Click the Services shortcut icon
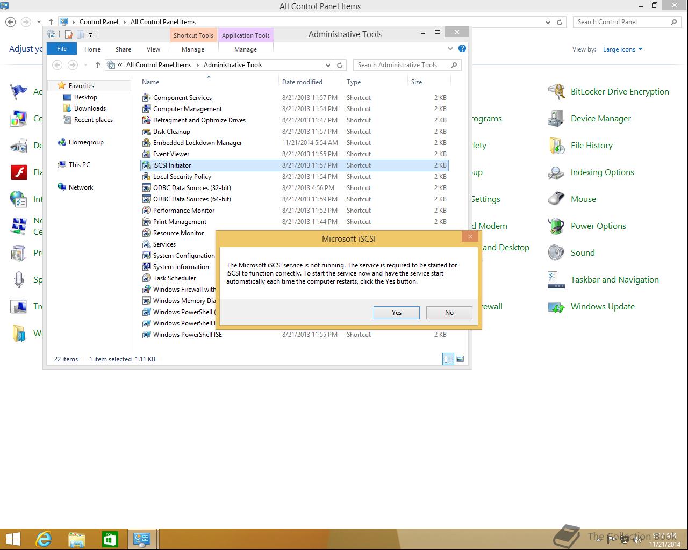Image resolution: width=688 pixels, height=550 pixels. (146, 244)
